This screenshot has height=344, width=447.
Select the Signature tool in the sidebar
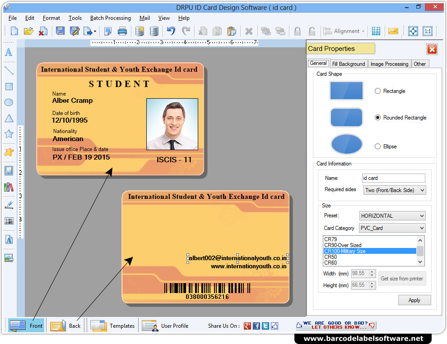pyautogui.click(x=8, y=204)
